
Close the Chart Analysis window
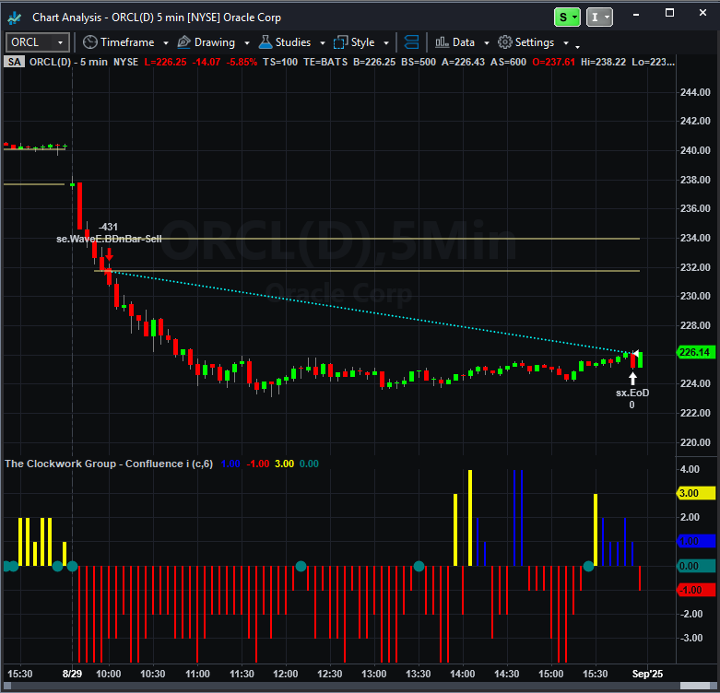click(702, 13)
